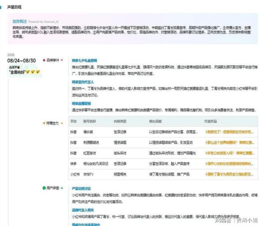
Task: Click the 小红书 platform cell
Action: [75, 174]
